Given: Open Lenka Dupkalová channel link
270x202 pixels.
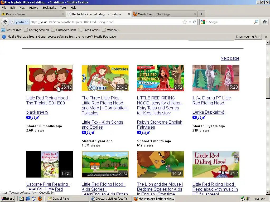Looking at the screenshot, I should click(208, 112).
